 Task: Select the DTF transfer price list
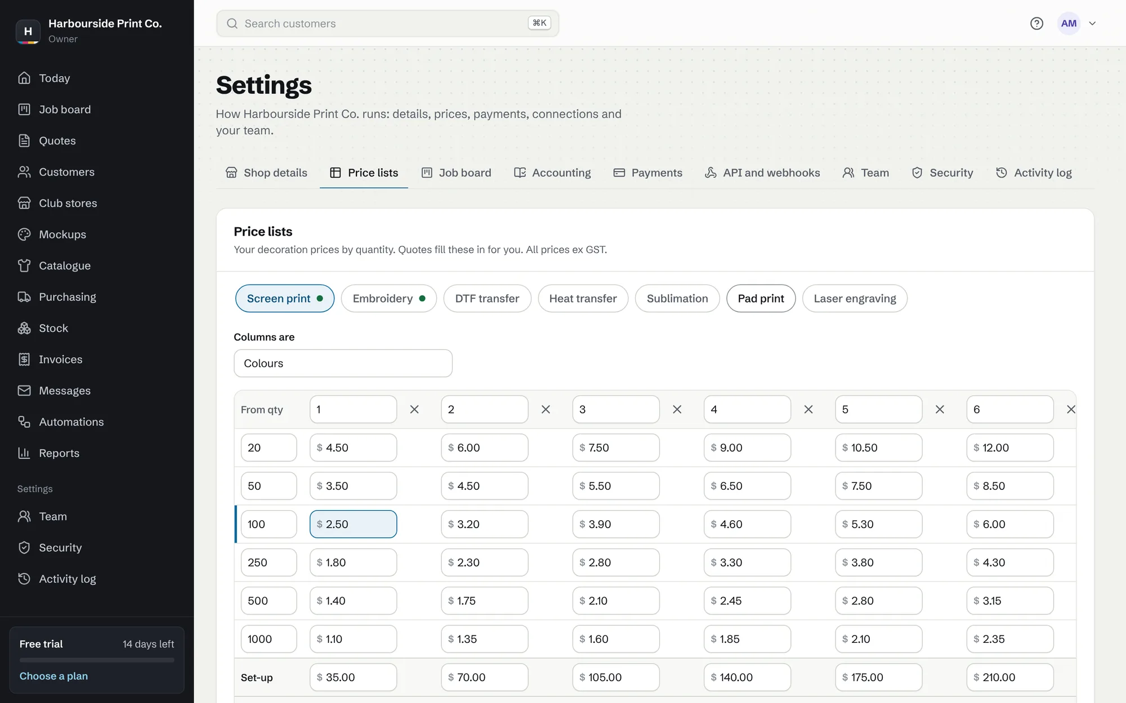[487, 299]
